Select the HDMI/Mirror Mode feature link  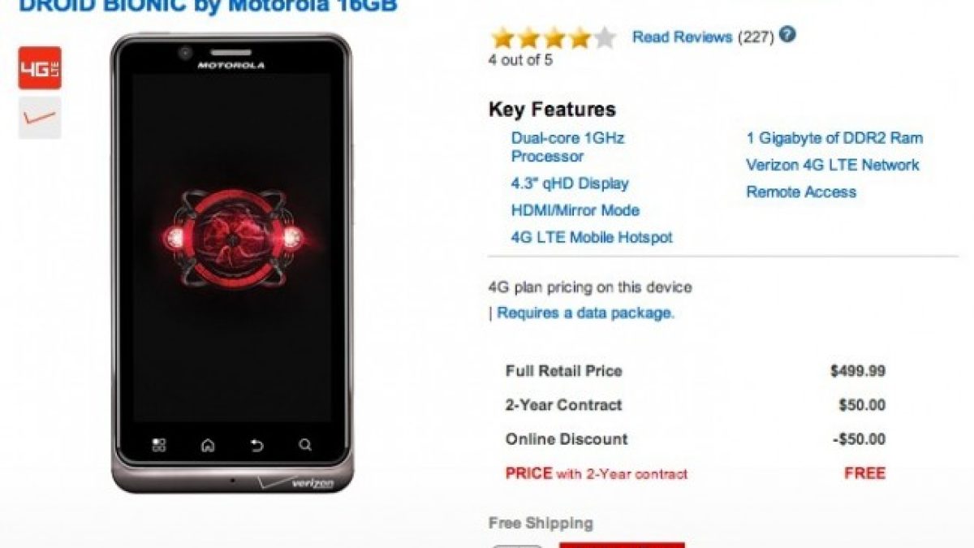(x=575, y=210)
